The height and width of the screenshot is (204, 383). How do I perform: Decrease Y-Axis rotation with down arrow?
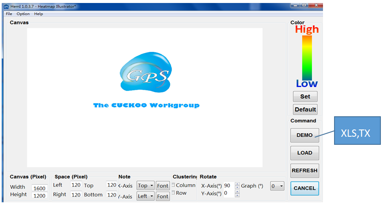click(x=237, y=195)
